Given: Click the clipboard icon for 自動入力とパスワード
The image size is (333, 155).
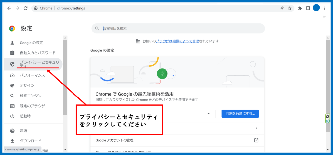Looking at the screenshot, I should (12, 53).
